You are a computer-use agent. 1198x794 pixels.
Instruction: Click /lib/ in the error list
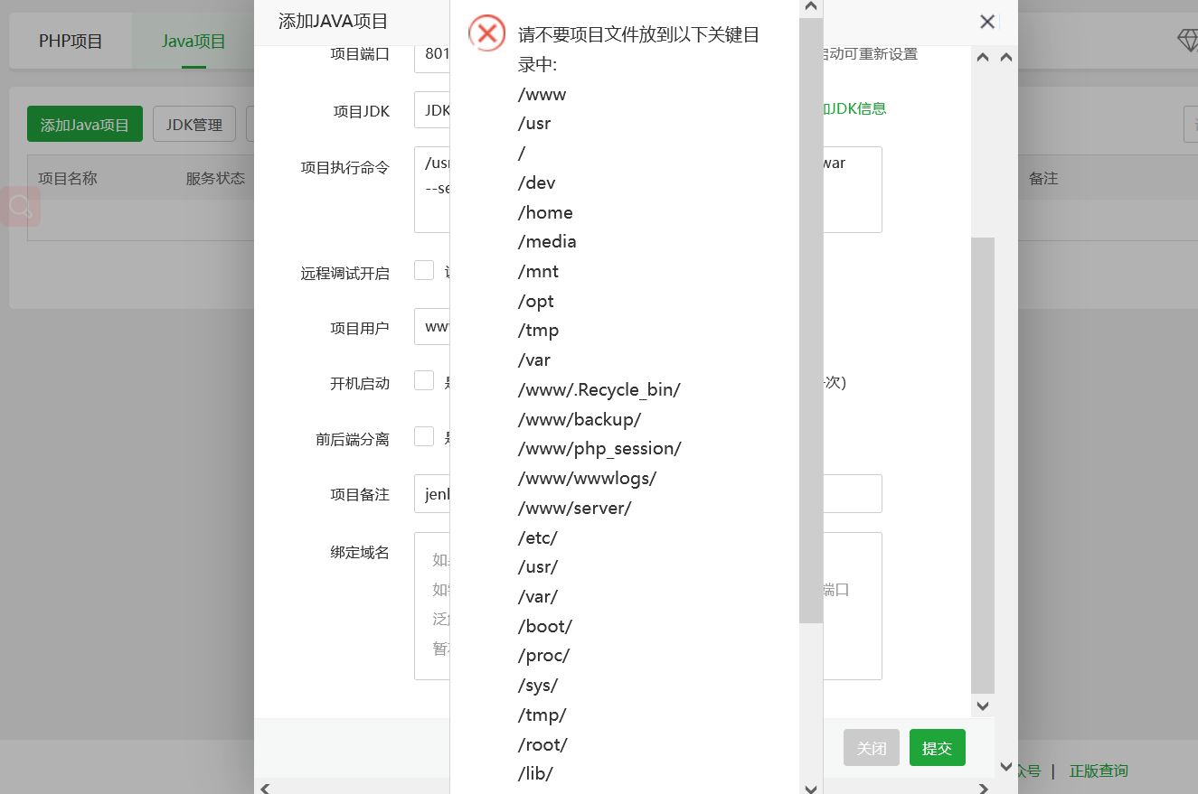point(535,774)
